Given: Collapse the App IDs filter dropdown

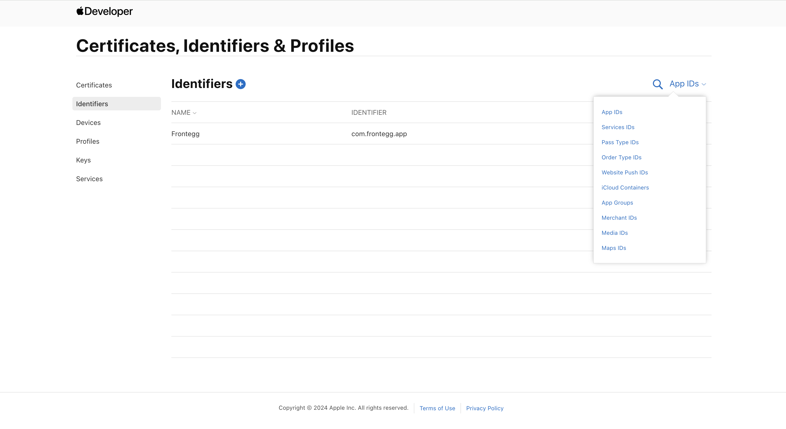Looking at the screenshot, I should point(688,84).
